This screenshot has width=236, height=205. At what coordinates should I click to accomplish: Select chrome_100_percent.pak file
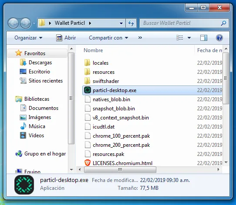pos(121,136)
